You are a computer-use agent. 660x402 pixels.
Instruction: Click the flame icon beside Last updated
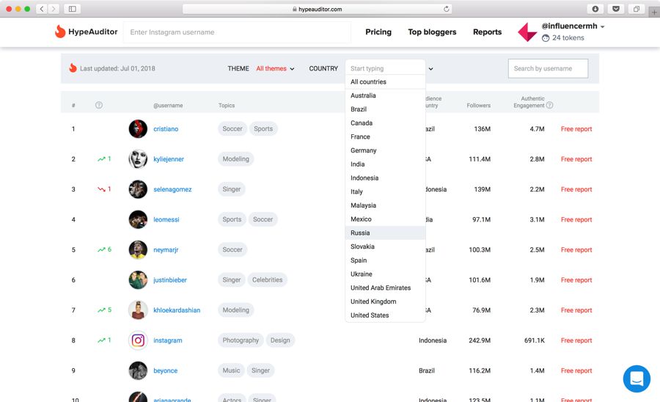coord(73,68)
